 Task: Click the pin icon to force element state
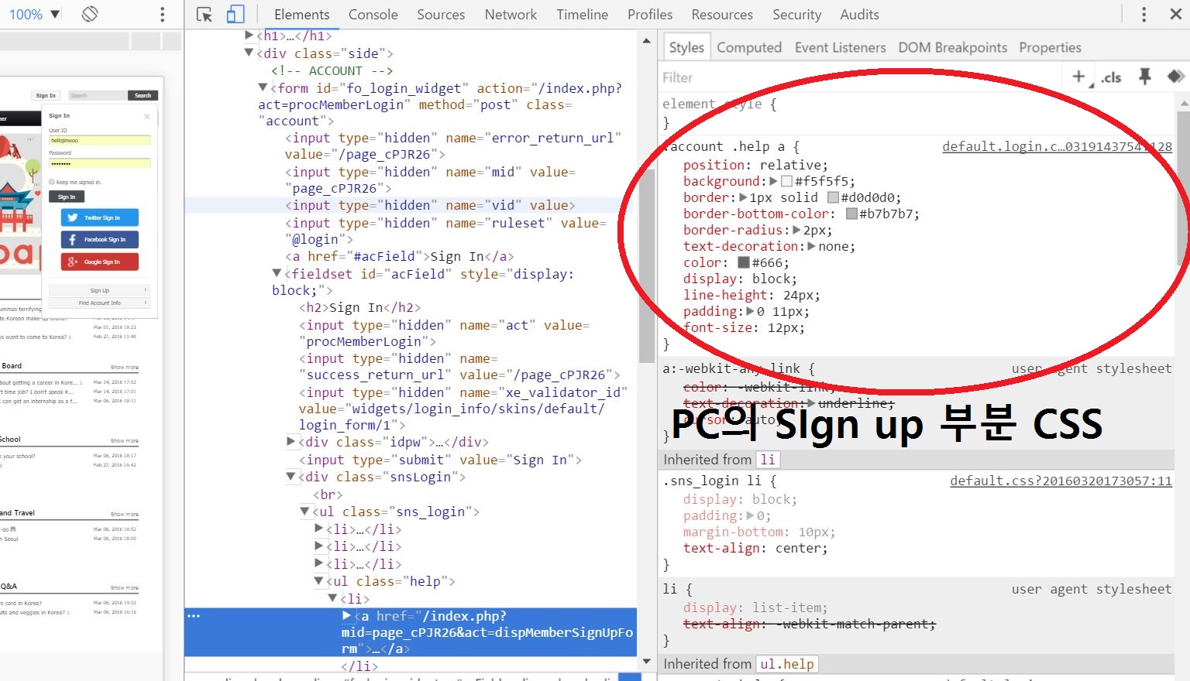click(1144, 76)
